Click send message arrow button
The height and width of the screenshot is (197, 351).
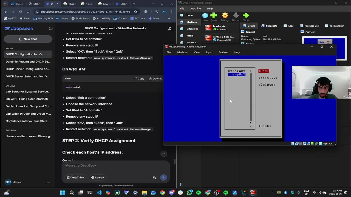click(163, 178)
